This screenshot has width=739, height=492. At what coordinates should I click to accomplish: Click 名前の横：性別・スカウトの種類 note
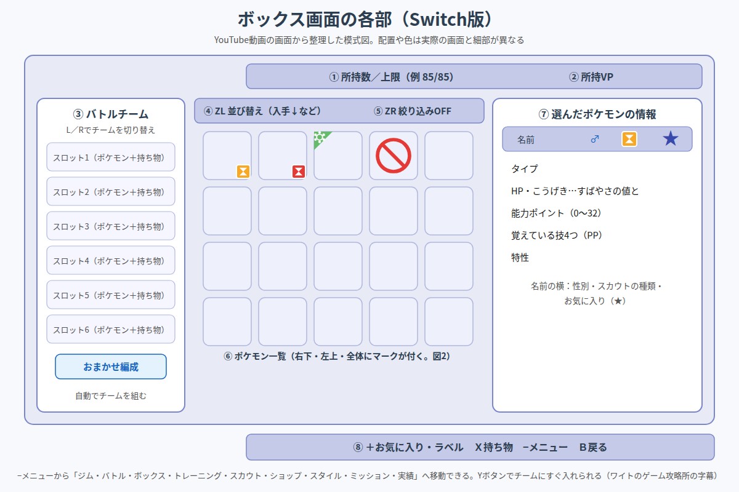(x=596, y=286)
